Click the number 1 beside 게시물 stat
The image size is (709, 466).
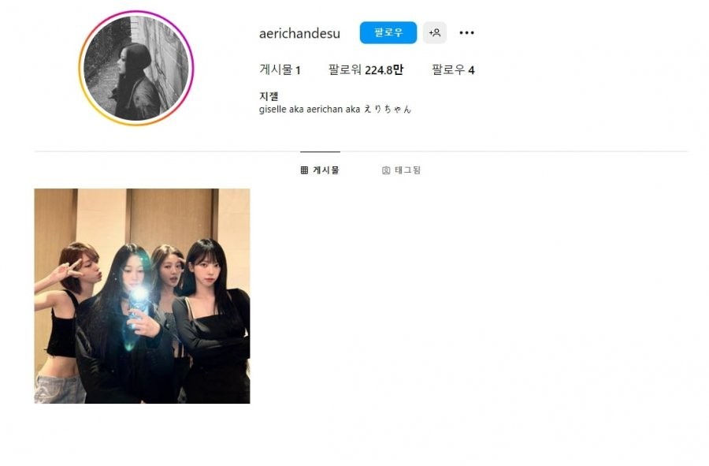[x=298, y=70]
